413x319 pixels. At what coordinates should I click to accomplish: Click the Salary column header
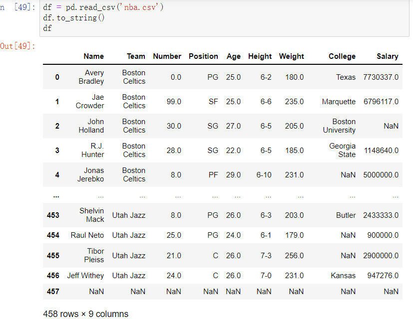coord(387,56)
